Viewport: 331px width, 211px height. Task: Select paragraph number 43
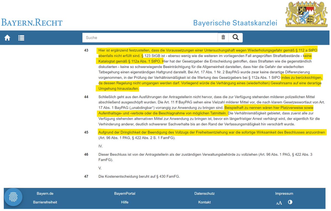(86, 50)
